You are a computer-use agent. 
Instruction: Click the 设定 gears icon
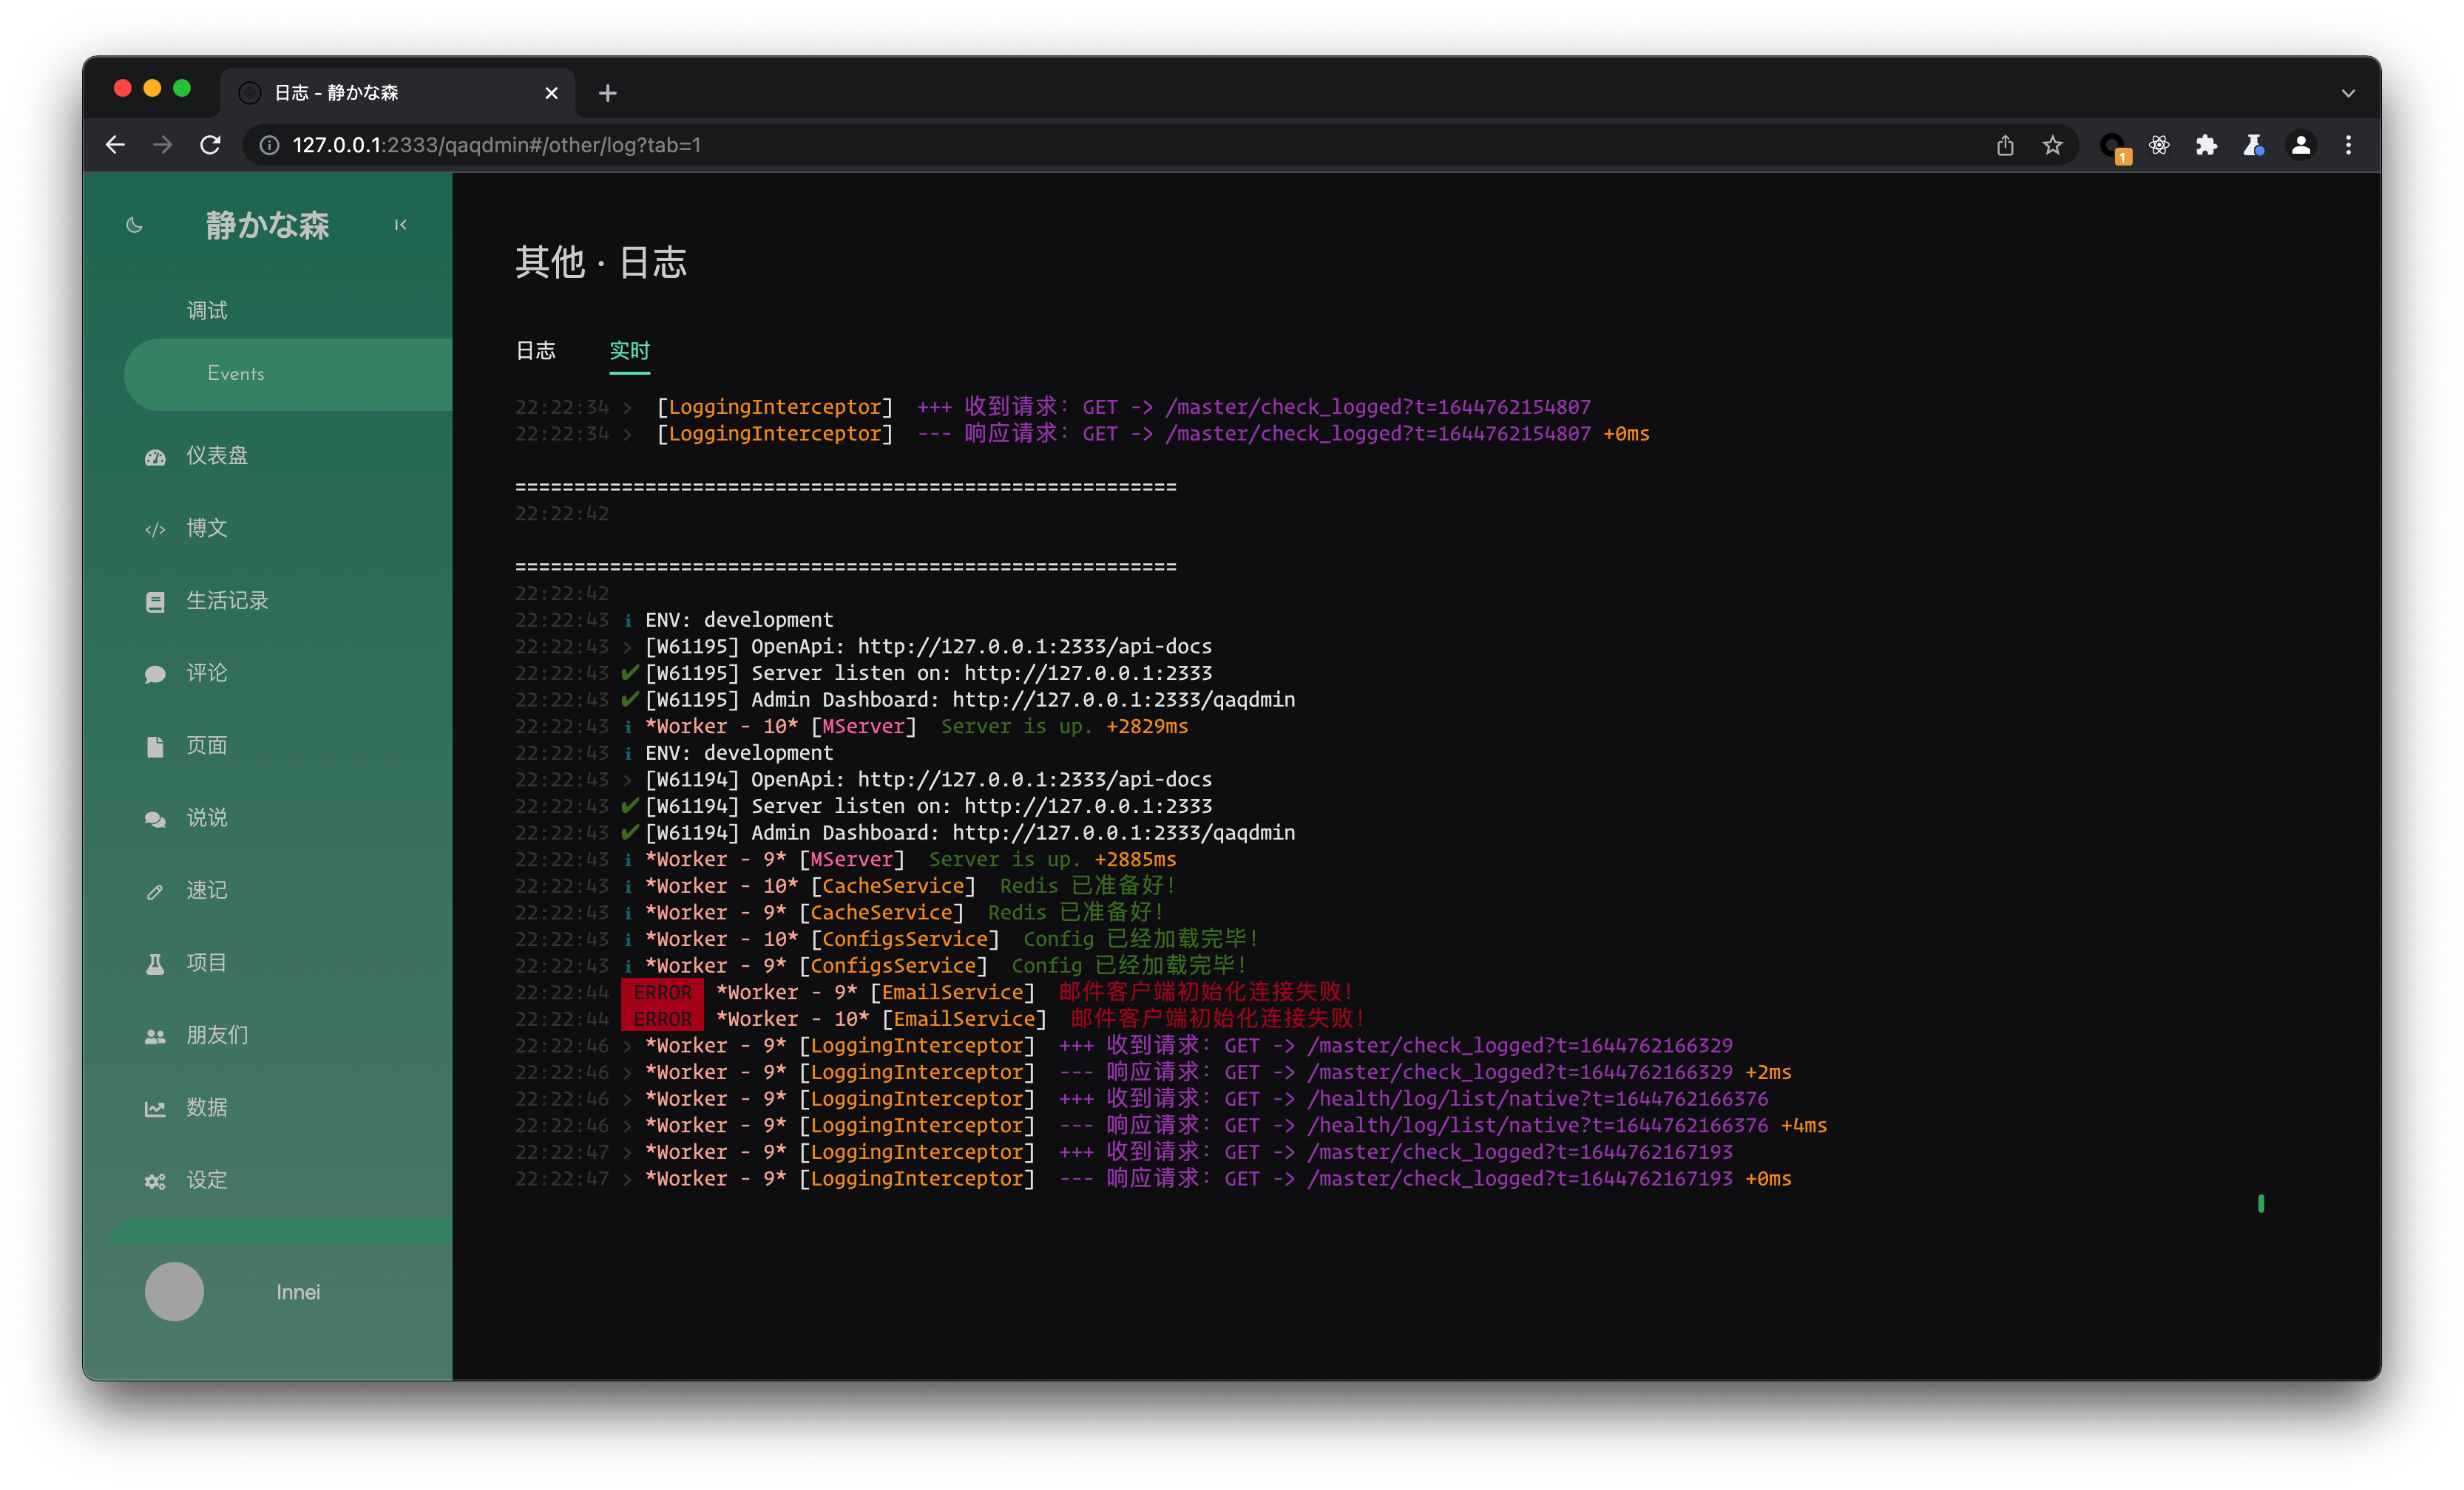(x=155, y=1181)
